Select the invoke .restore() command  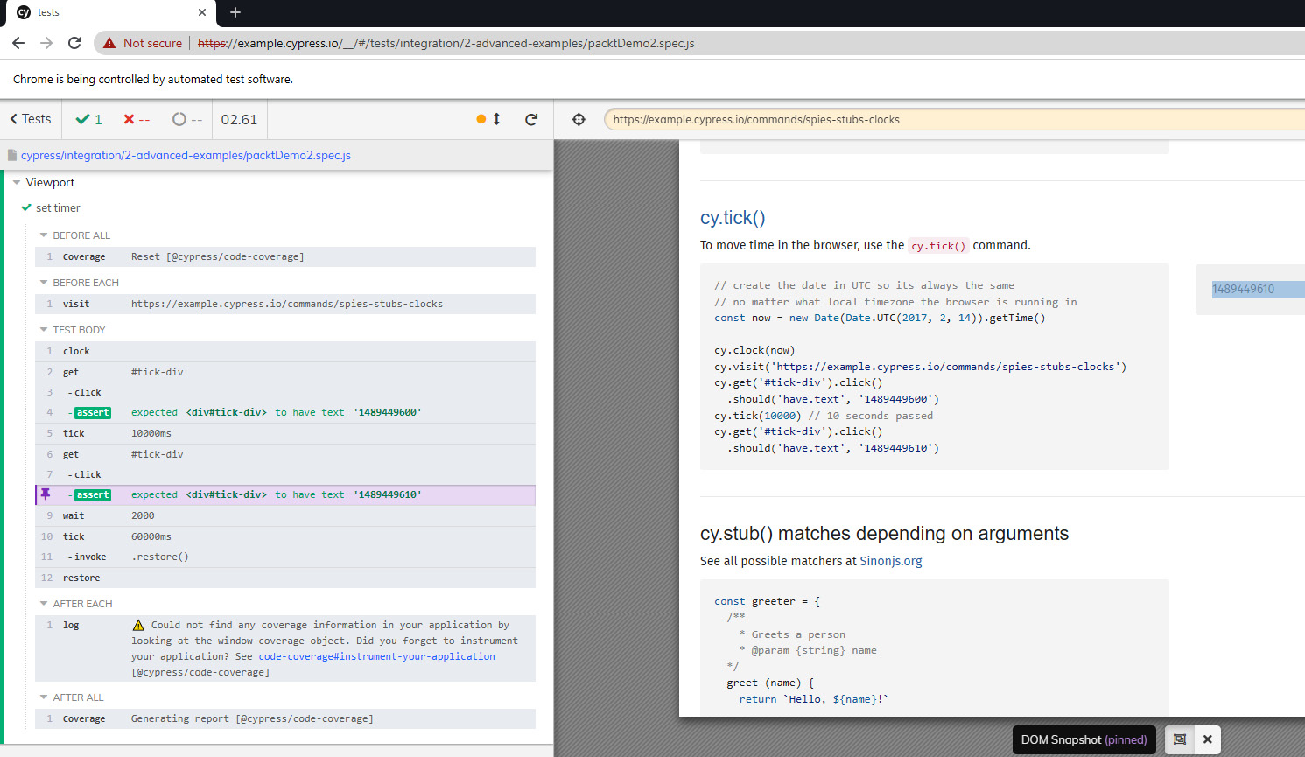[285, 557]
